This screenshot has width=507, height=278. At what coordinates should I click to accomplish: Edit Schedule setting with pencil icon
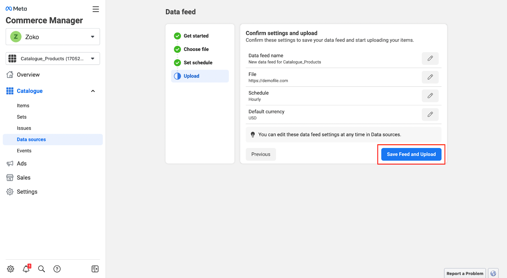[430, 96]
